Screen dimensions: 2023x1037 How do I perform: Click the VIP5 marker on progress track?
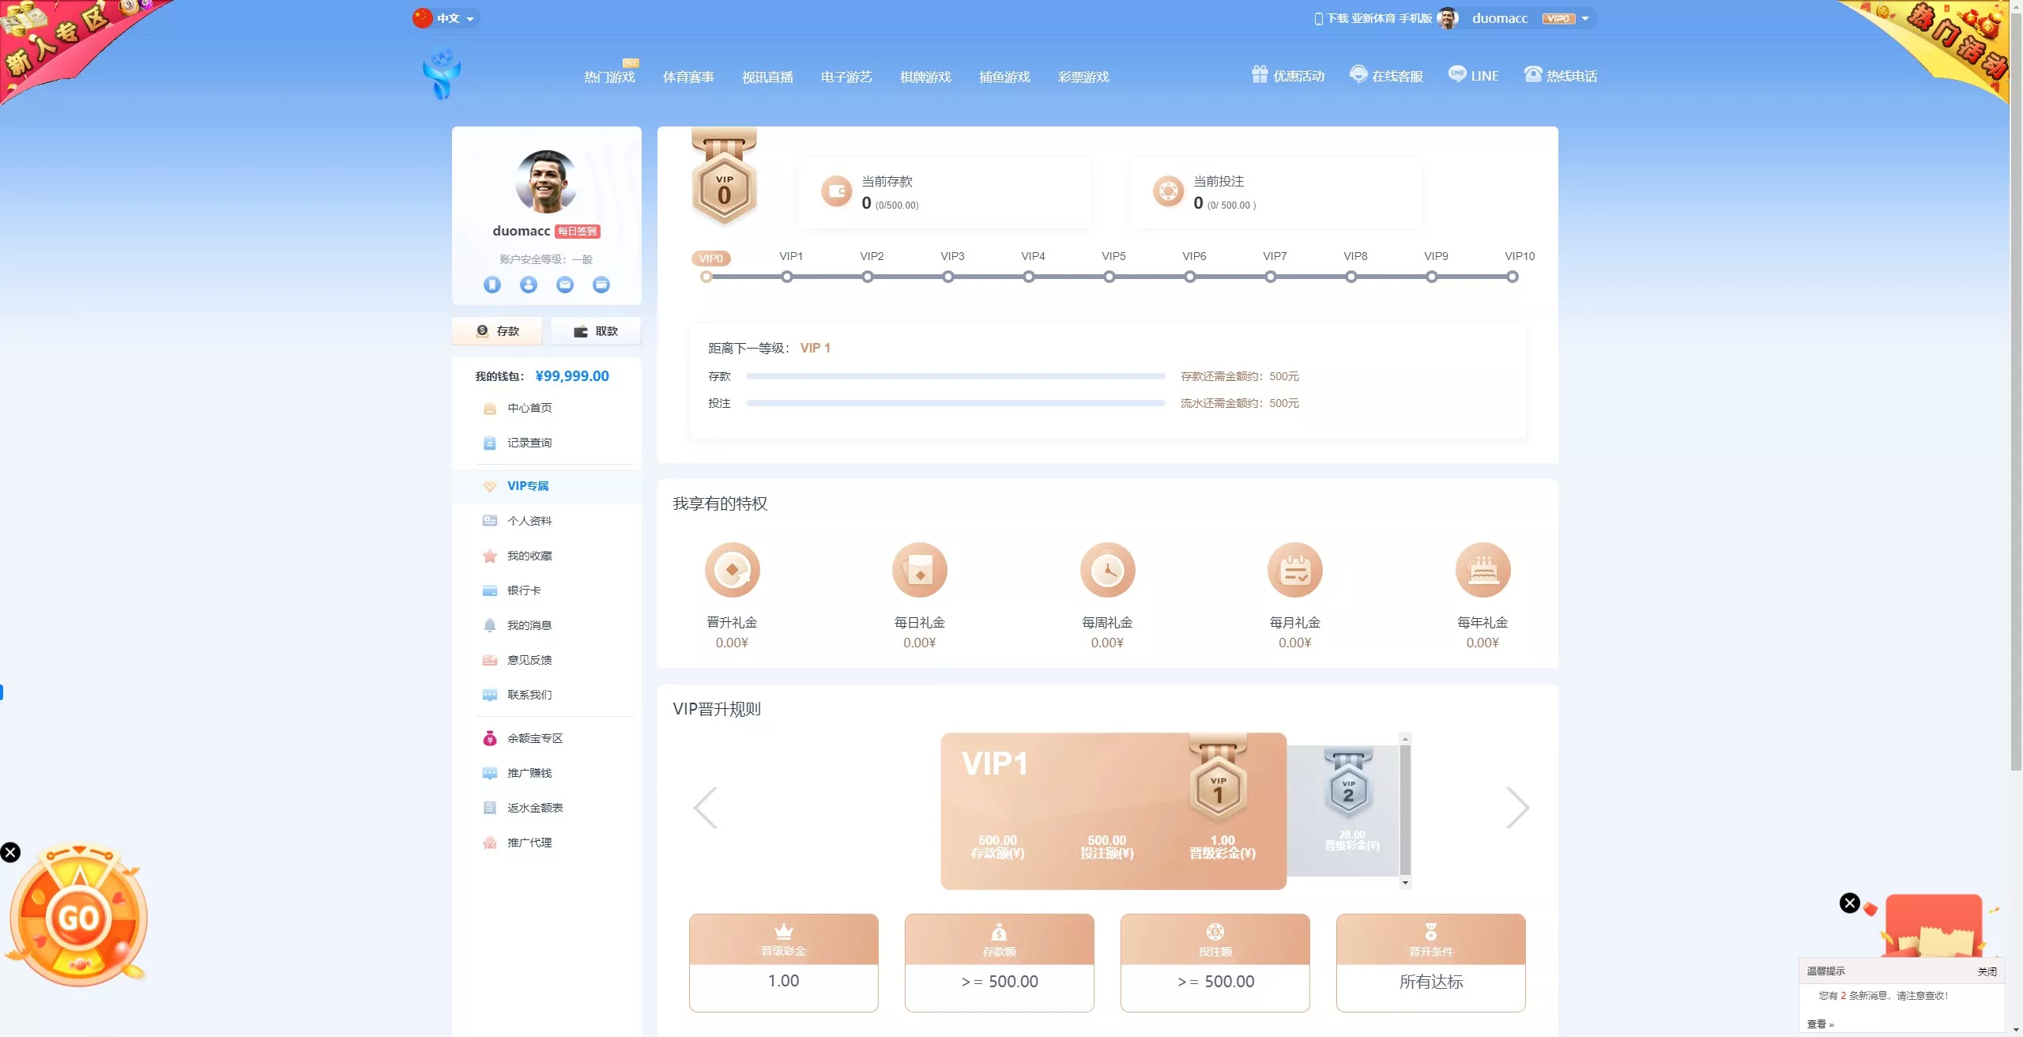point(1109,277)
